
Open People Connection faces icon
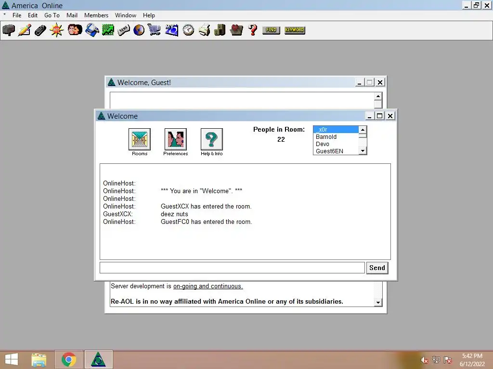click(x=75, y=30)
